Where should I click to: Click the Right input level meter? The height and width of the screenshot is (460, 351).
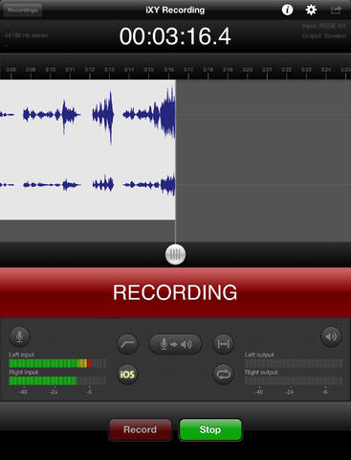pos(57,380)
